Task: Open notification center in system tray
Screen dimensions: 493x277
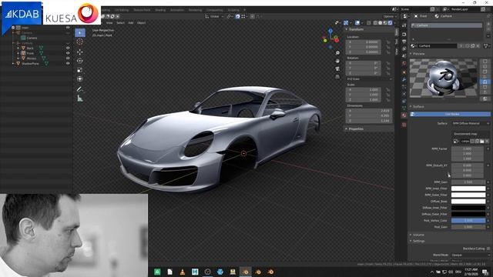Action: pos(485,272)
